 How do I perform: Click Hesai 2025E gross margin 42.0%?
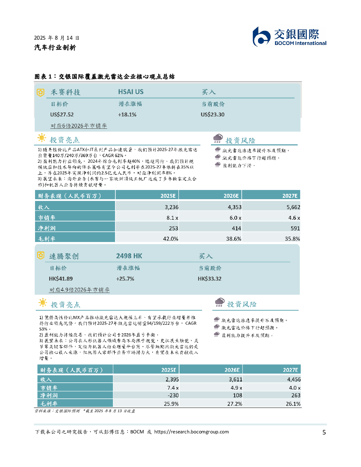click(x=171, y=239)
